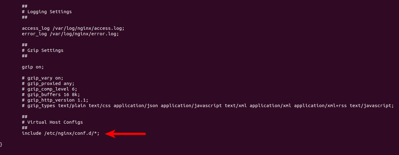Click the commented gzip_buffers 16 8k line

click(51, 95)
